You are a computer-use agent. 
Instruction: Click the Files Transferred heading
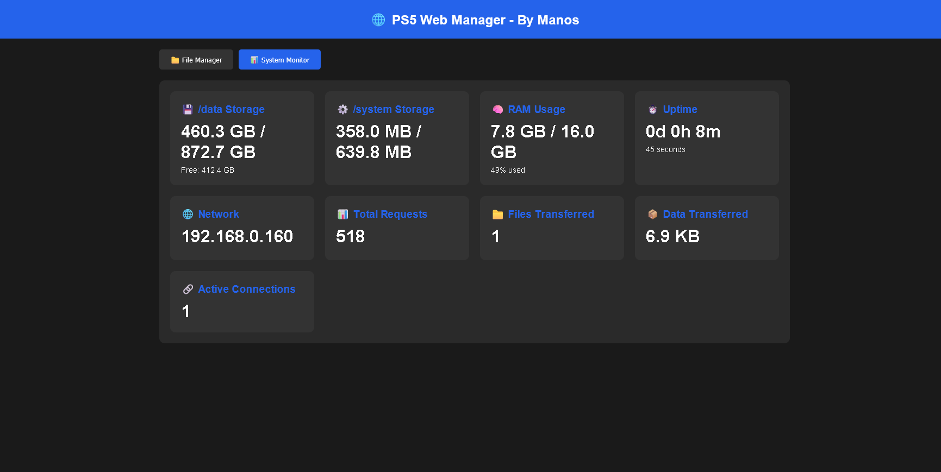pyautogui.click(x=551, y=215)
